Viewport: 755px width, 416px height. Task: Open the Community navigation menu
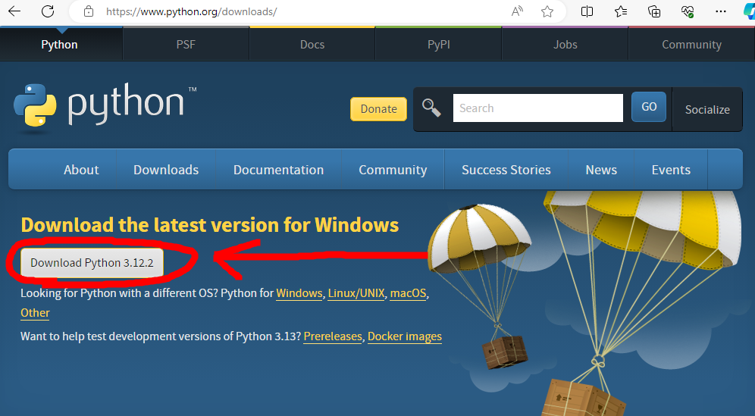(x=393, y=170)
